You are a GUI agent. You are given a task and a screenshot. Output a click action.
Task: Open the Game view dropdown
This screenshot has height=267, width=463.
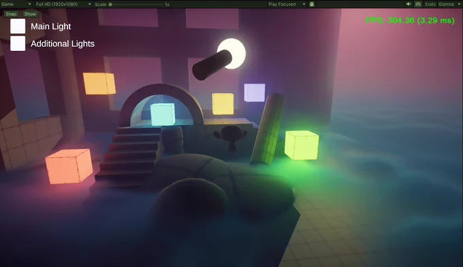pos(16,4)
